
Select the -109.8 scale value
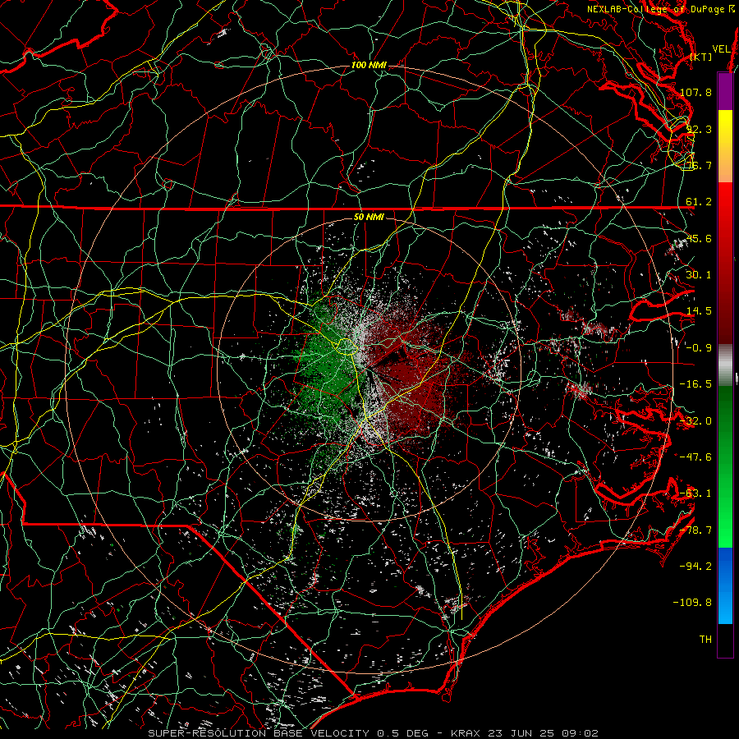click(693, 603)
